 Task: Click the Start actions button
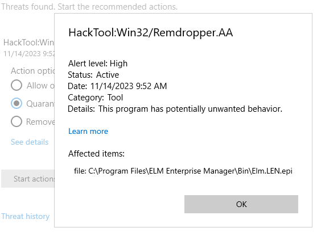(28, 179)
